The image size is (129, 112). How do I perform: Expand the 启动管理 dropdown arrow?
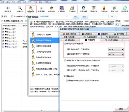(14, 9)
